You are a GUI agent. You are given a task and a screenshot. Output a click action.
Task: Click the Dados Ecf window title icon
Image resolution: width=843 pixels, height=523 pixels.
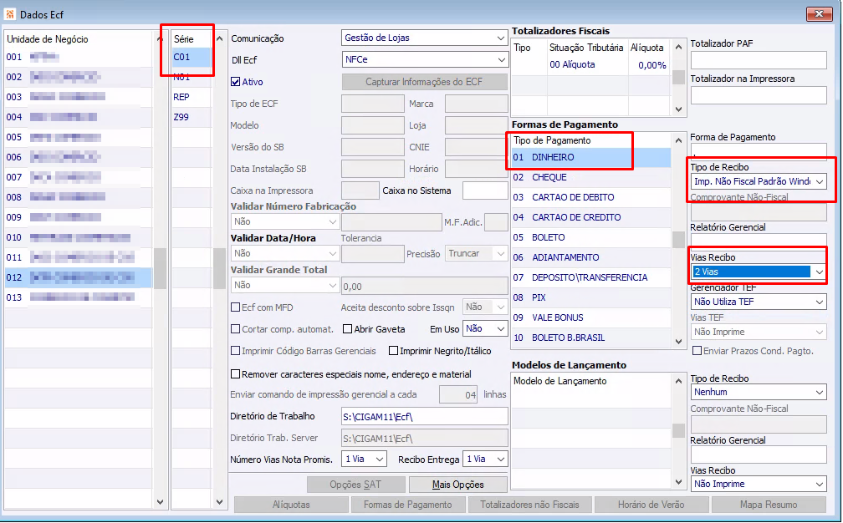click(x=9, y=14)
